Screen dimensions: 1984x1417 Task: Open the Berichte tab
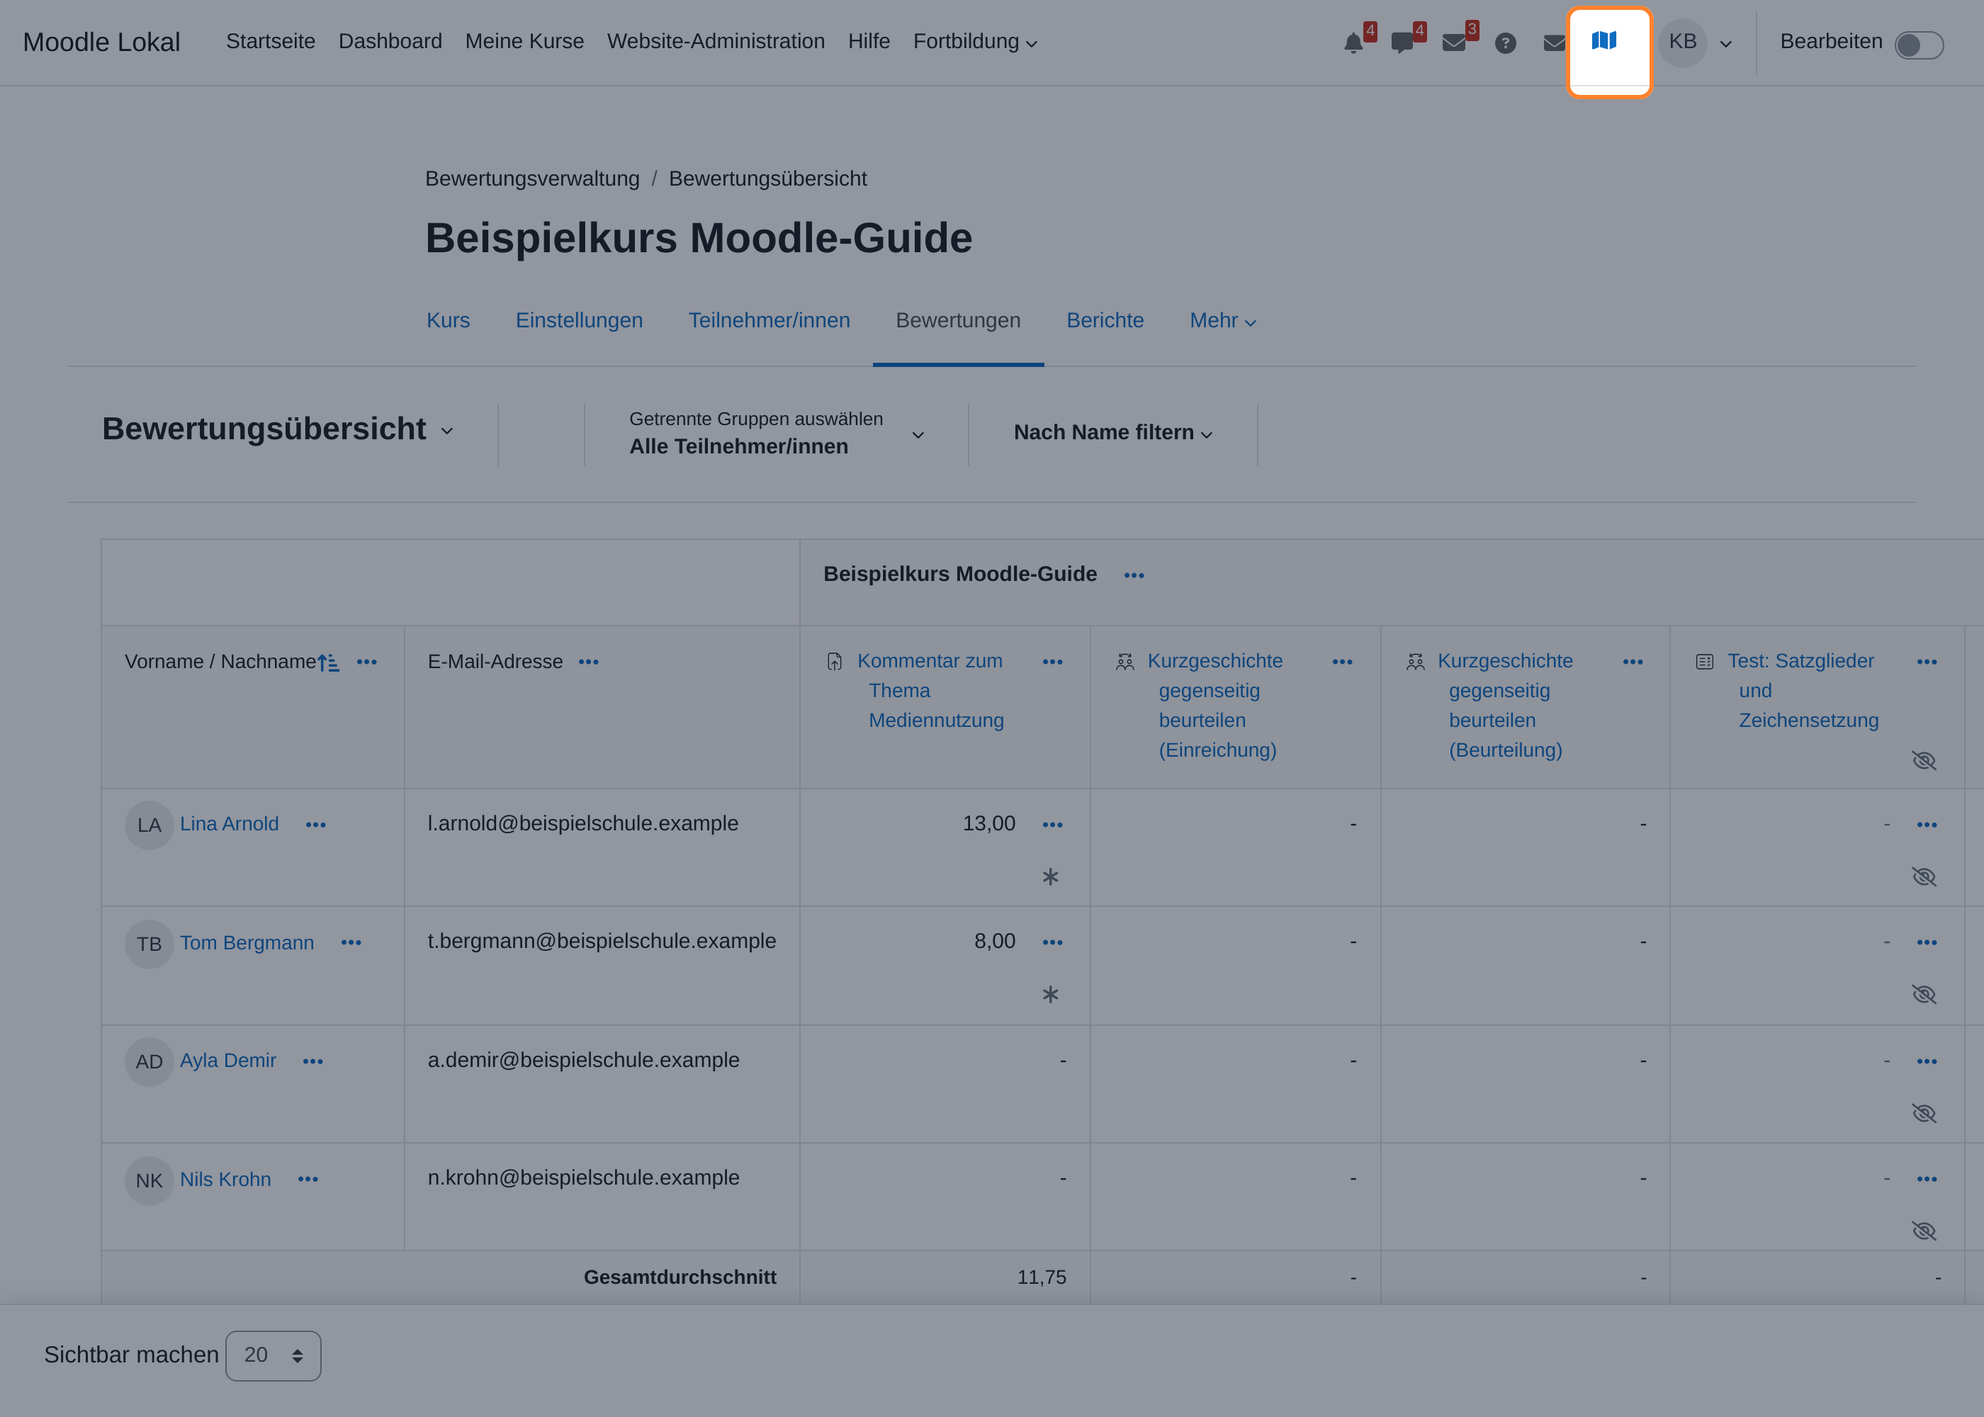[1105, 321]
